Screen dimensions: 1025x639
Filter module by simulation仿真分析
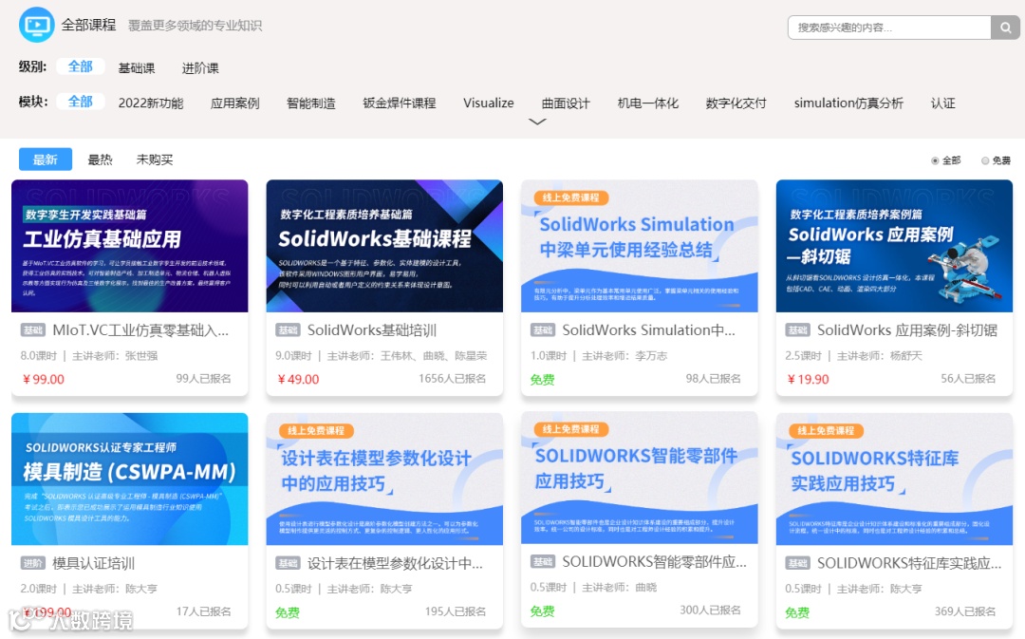pyautogui.click(x=848, y=103)
